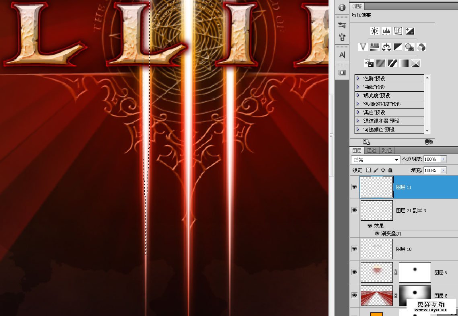Select the 图层 panel tab

click(357, 151)
